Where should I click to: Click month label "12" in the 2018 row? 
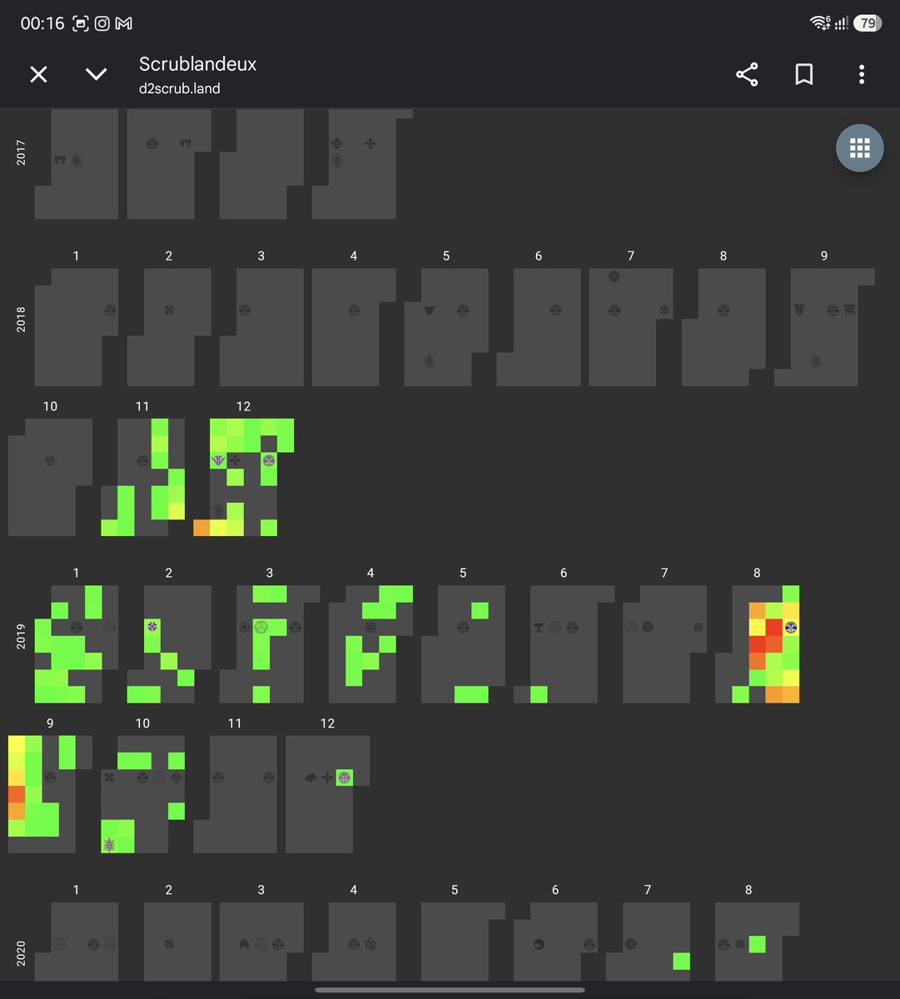(243, 406)
